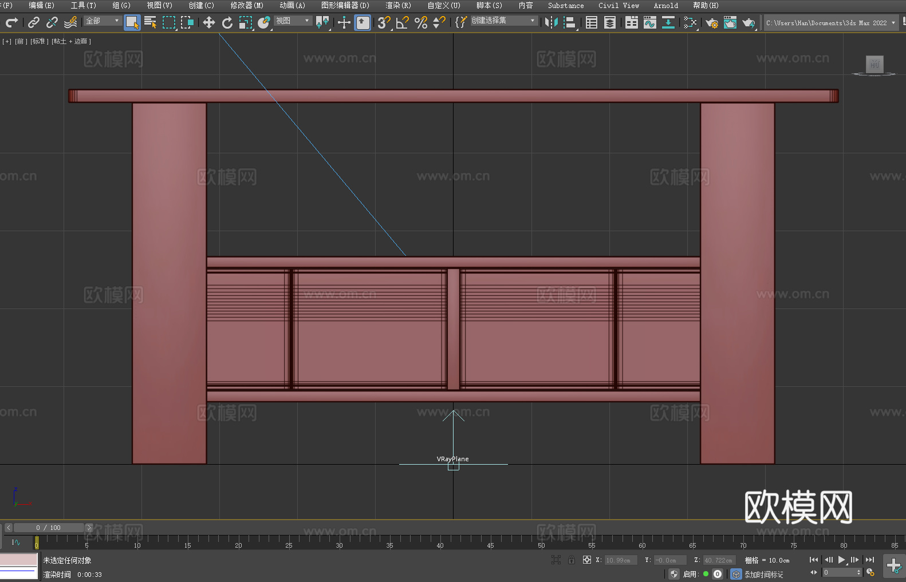Toggle the Layer Explorer
Image resolution: width=906 pixels, height=582 pixels.
pyautogui.click(x=610, y=22)
